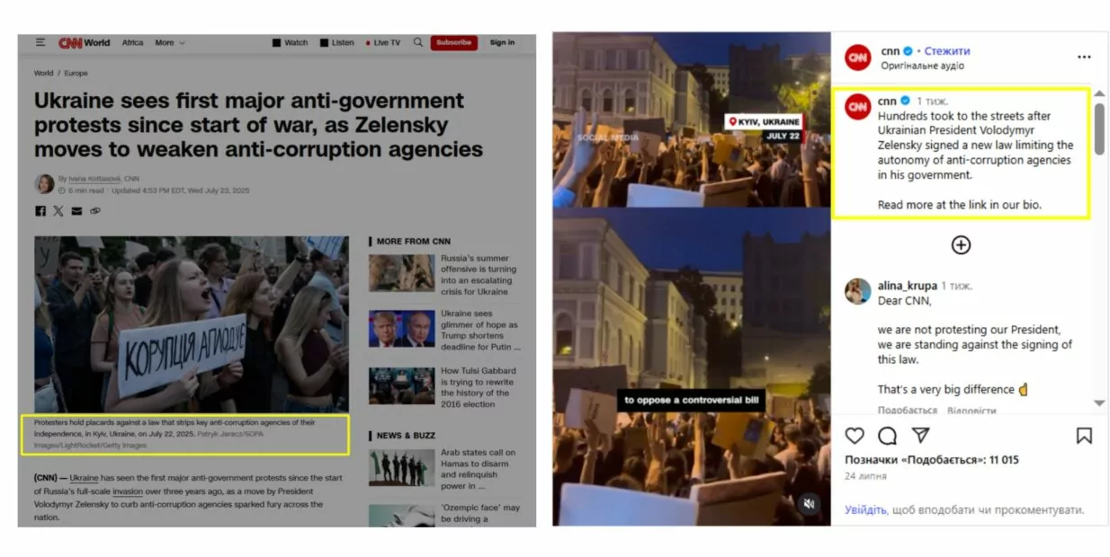Open 'Ozempic face' article
Viewport: 1110px width, 557px height.
click(480, 513)
